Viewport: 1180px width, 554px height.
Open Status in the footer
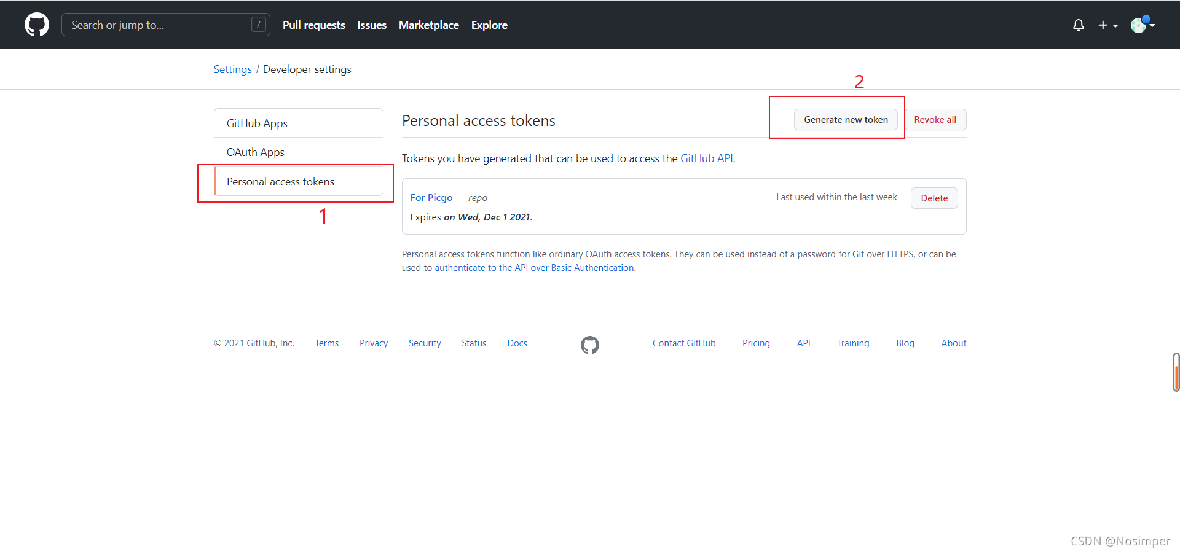474,343
